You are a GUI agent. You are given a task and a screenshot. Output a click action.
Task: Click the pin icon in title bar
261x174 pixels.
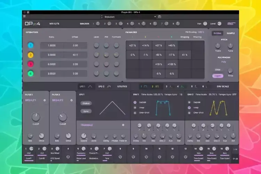[28, 12]
